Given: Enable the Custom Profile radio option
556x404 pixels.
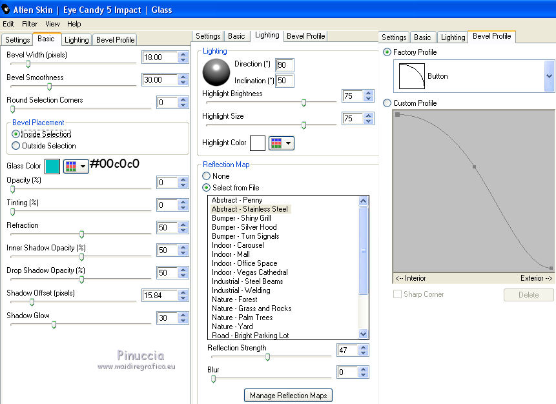Looking at the screenshot, I should click(387, 103).
